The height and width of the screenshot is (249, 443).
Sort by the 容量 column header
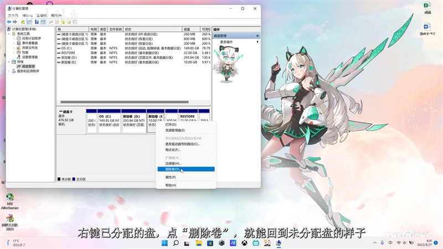191,29
